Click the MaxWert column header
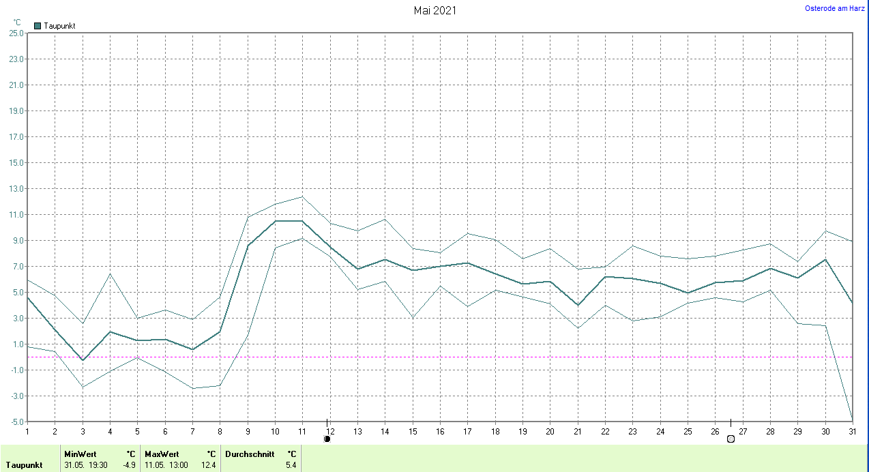Viewport: 869px width, 472px height. click(162, 454)
